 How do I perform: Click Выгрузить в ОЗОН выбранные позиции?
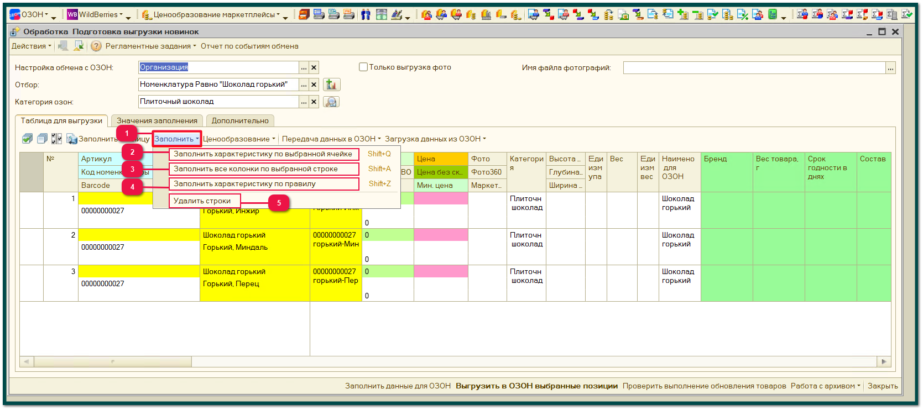pyautogui.click(x=536, y=386)
